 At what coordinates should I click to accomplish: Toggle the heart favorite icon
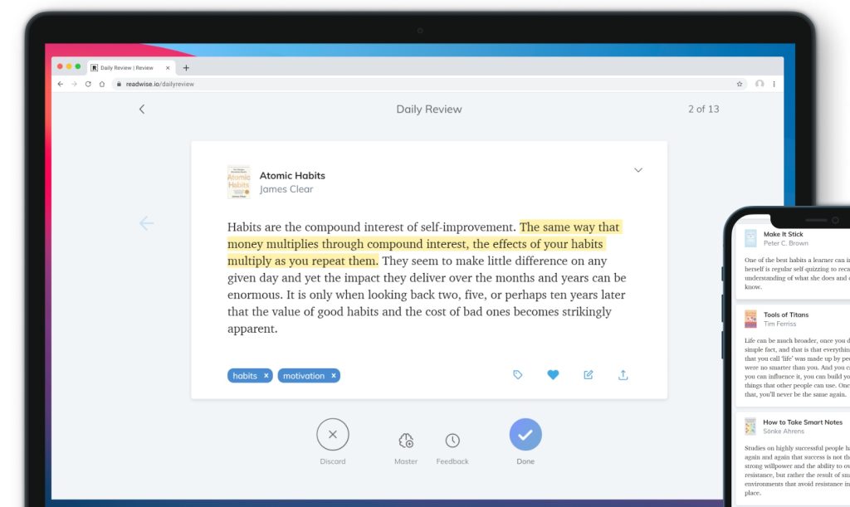[x=553, y=375]
